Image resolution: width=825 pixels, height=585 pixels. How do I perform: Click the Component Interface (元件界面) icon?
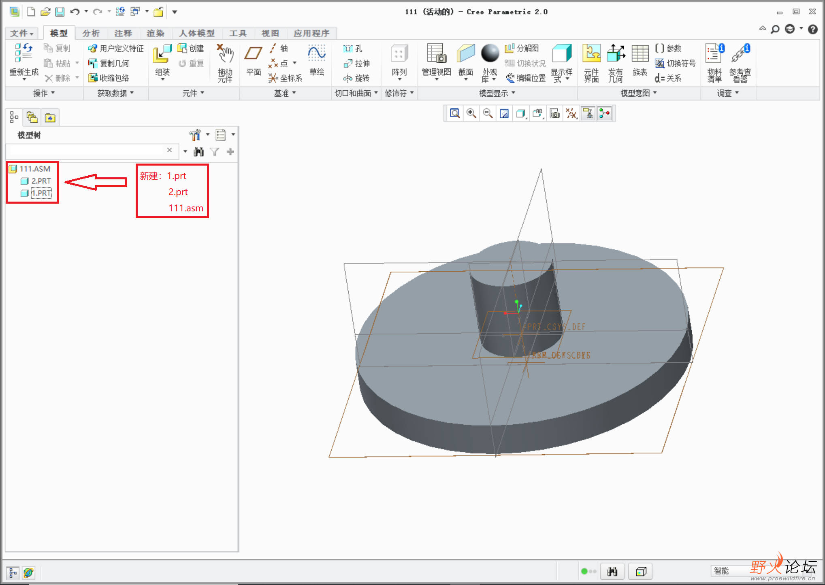coord(591,54)
